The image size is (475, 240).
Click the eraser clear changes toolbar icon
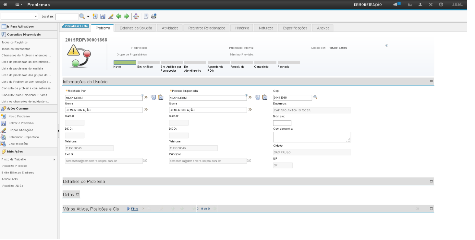[111, 16]
